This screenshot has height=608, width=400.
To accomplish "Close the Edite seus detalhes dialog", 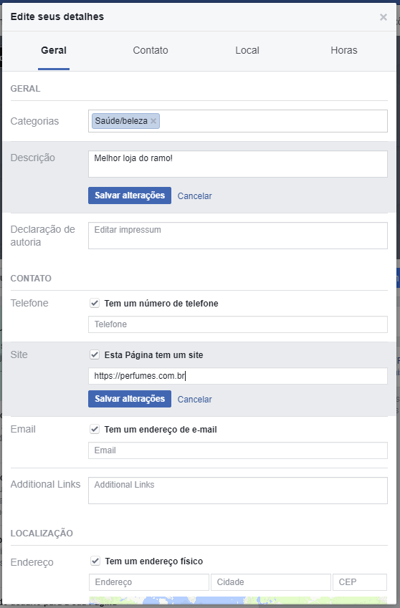I will (x=384, y=17).
